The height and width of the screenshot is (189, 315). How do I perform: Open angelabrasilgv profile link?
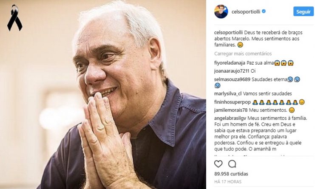[230, 118]
